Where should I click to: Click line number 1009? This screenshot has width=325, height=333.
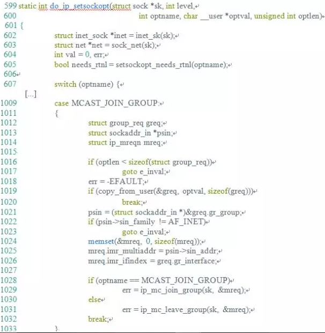9,103
